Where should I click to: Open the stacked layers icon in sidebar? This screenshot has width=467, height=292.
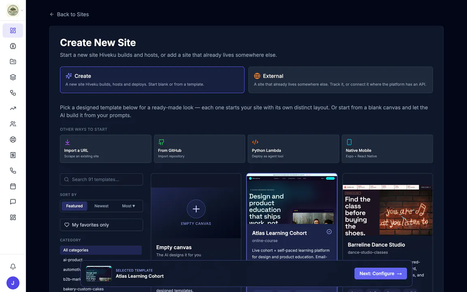13,77
